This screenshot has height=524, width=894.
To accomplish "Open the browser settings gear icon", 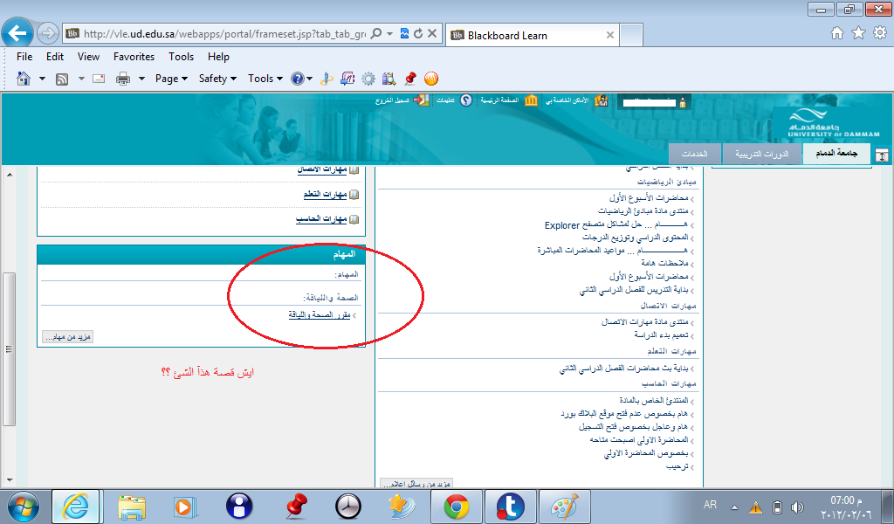I will pyautogui.click(x=880, y=33).
